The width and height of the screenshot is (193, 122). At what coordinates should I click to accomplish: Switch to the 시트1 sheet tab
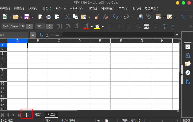(x=38, y=115)
